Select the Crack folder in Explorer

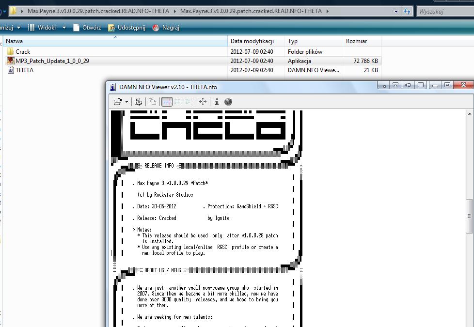click(23, 52)
